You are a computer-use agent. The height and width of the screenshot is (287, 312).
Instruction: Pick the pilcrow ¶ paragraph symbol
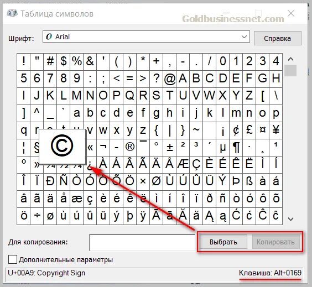pyautogui.click(x=236, y=148)
